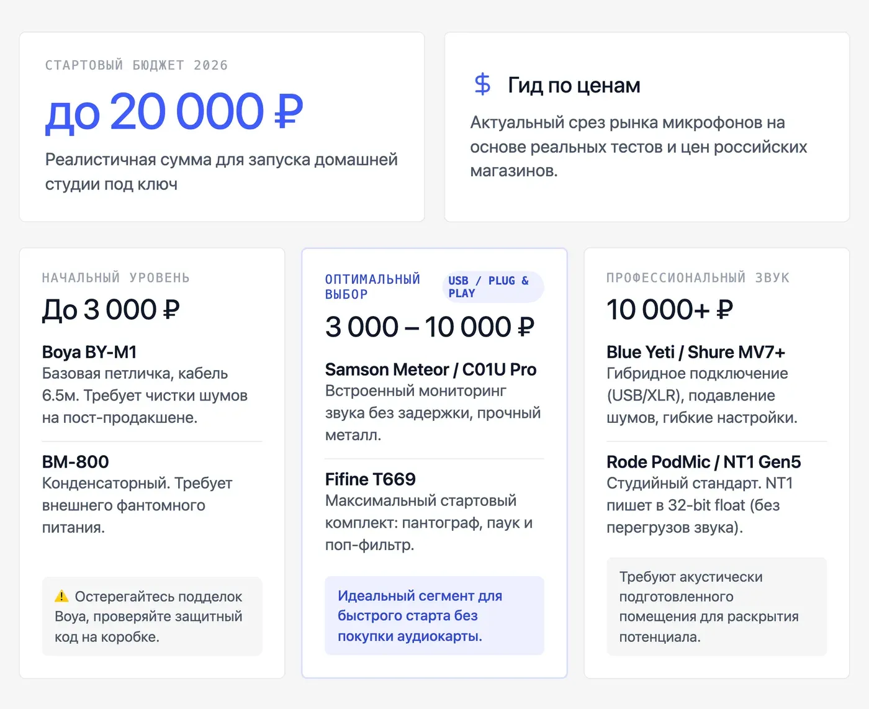Click the yellow warning triangle icon

coord(61,597)
